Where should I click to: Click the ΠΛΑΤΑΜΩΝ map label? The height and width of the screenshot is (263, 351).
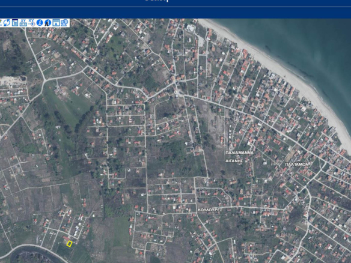(297, 165)
